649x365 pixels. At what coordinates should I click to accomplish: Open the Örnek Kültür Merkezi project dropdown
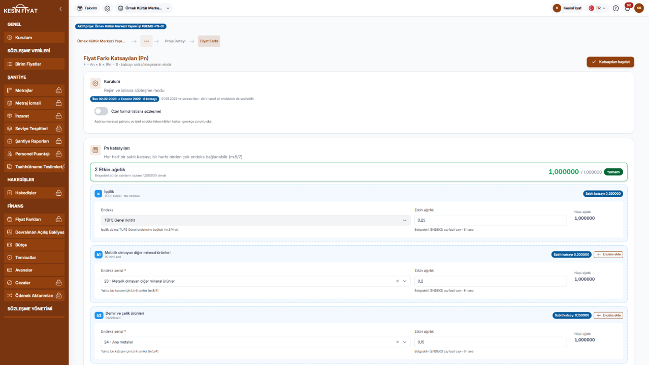(144, 8)
